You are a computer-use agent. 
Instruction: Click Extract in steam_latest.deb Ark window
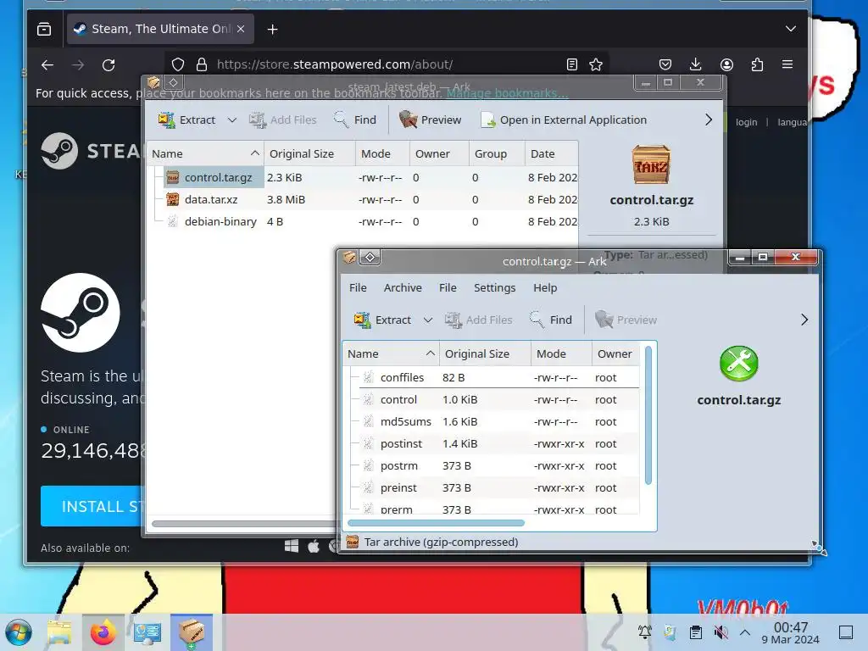187,120
